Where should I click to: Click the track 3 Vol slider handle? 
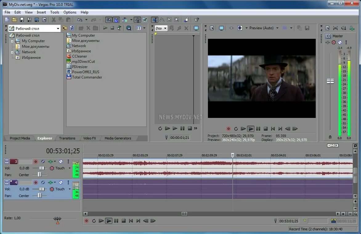click(42, 168)
